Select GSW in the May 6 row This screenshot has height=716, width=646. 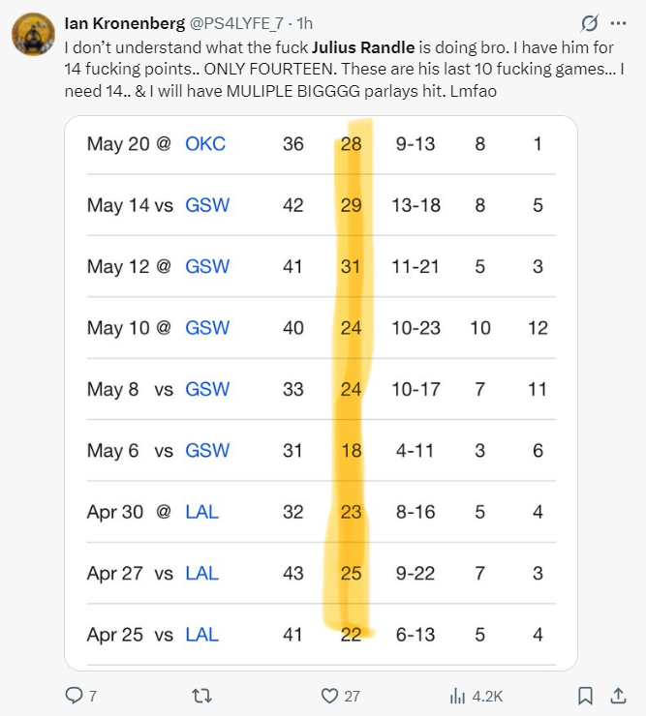tap(207, 451)
